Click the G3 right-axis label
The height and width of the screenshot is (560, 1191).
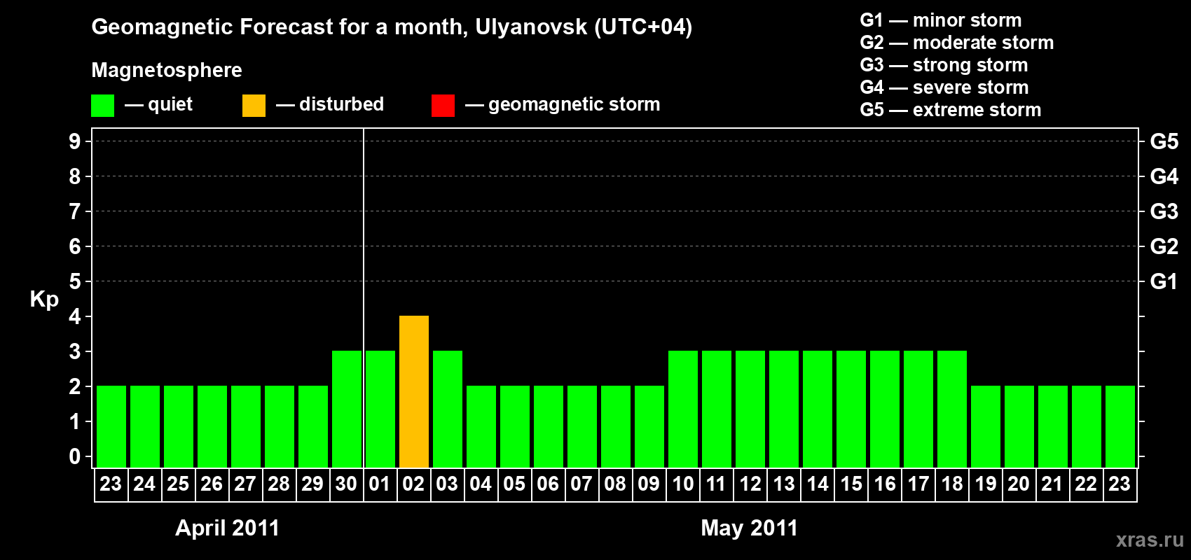tap(1164, 211)
